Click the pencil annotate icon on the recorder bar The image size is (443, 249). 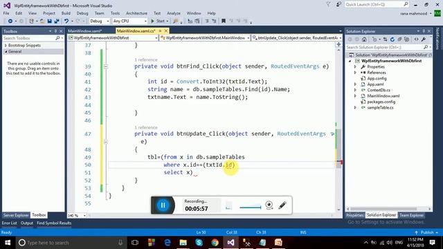click(282, 205)
